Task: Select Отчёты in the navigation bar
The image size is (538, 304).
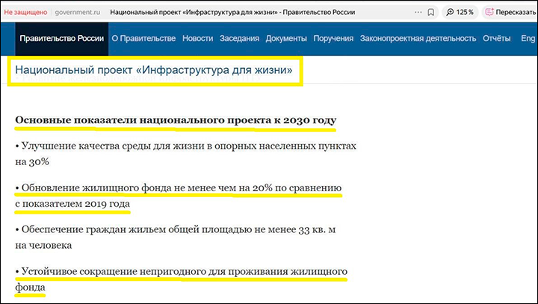Action: (x=496, y=39)
